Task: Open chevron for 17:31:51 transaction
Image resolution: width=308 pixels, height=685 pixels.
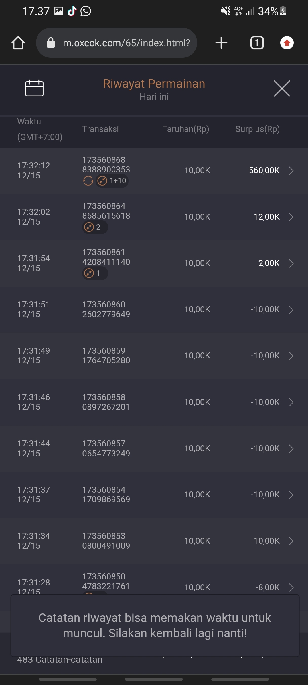Action: point(291,310)
